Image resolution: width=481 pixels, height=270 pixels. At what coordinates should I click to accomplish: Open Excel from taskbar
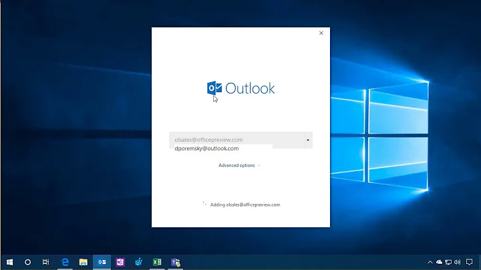click(x=157, y=262)
